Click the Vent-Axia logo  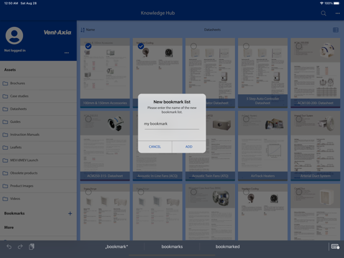57,32
